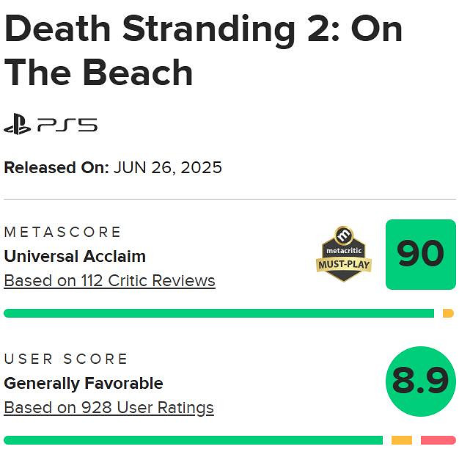Image resolution: width=470 pixels, height=460 pixels.
Task: Click the horizontal divider line above METASCORE
Action: (230, 199)
